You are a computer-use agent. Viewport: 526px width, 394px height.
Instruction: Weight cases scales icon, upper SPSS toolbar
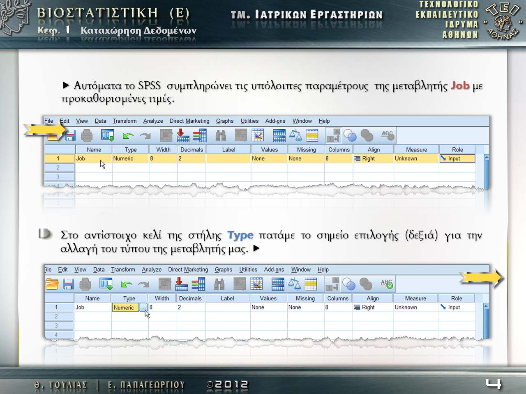pyautogui.click(x=295, y=135)
